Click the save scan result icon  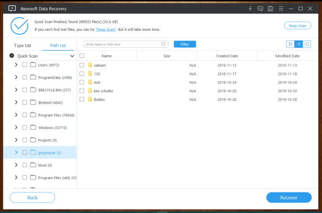click(x=270, y=8)
